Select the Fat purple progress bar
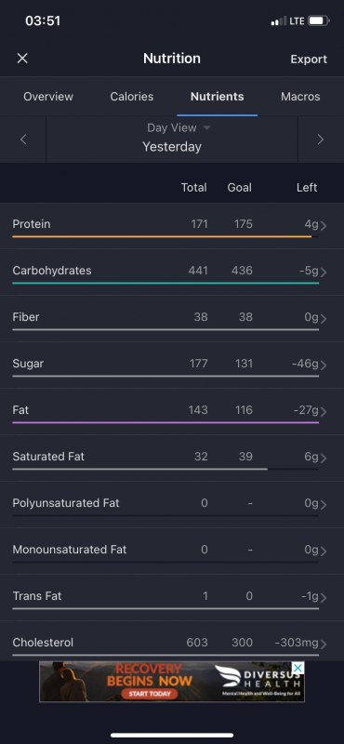Screen dimensions: 344x744 [x=165, y=422]
